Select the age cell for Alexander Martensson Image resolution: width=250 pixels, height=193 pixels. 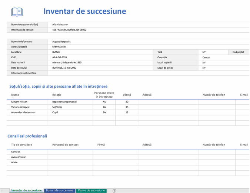click(127, 112)
